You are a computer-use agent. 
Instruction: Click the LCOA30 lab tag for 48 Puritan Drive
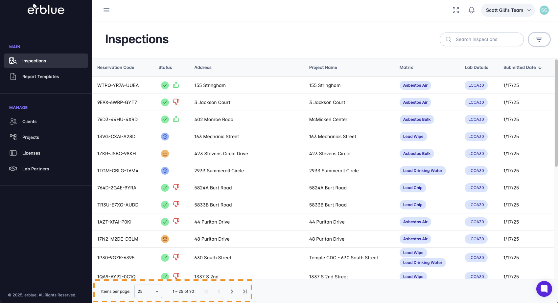[x=476, y=239]
